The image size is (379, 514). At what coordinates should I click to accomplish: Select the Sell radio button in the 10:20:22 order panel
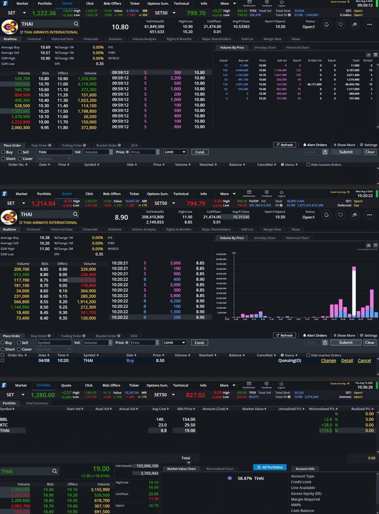[19, 343]
